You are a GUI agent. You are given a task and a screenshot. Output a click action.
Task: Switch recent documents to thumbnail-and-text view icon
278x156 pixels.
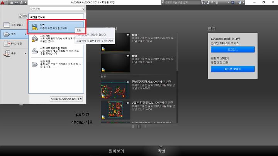coord(139,126)
